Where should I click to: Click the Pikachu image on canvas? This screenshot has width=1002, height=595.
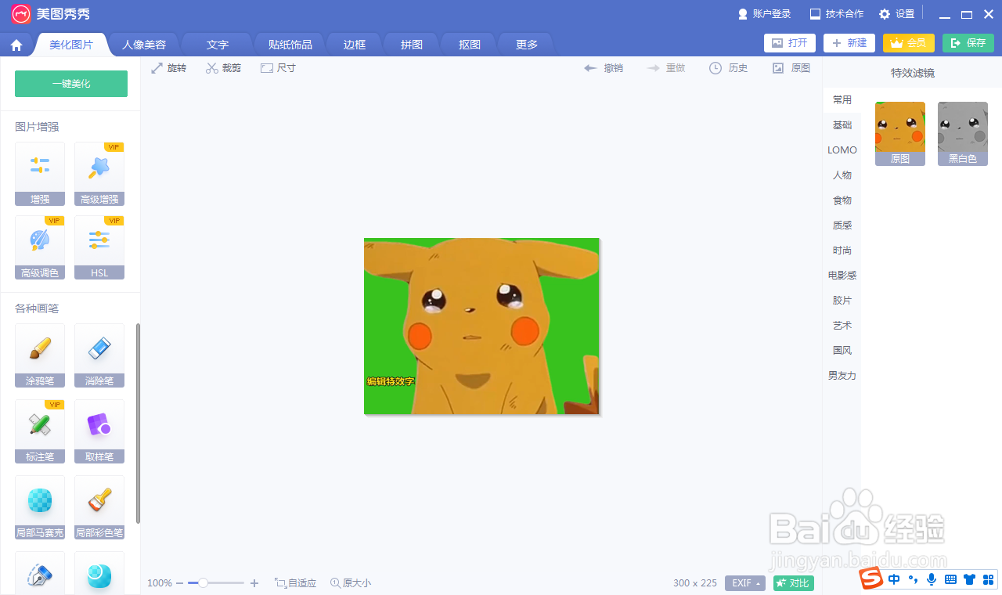click(x=481, y=326)
